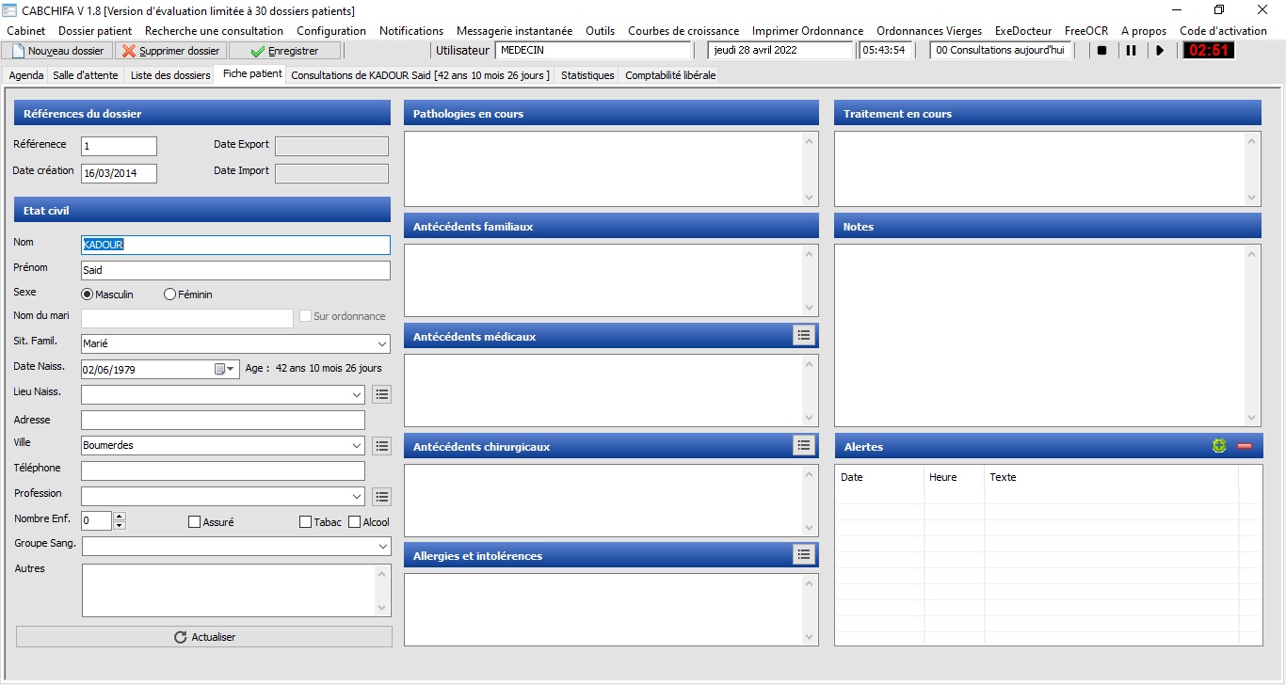This screenshot has height=685, width=1286.
Task: Open the list icon beside the Profession field
Action: tap(381, 496)
